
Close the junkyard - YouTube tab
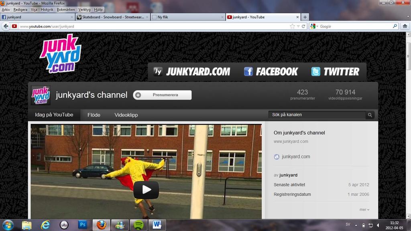click(297, 17)
